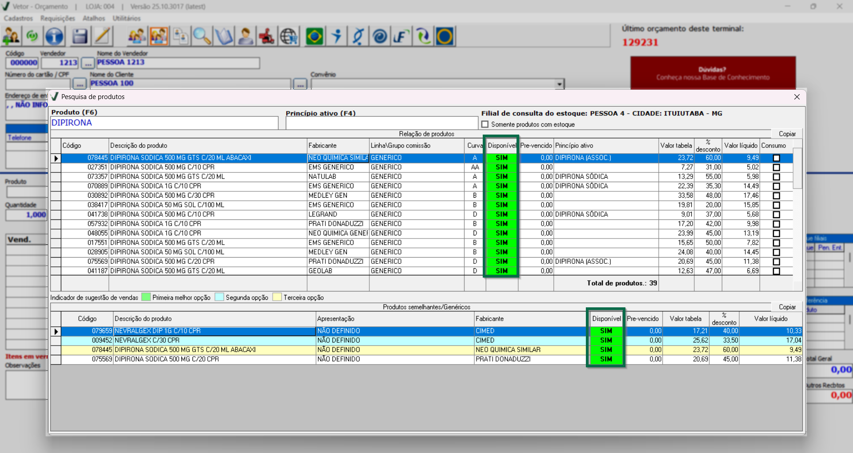Screen dimensions: 853x453
Task: Click the pencil edit icon in toolbar
Action: 102,36
